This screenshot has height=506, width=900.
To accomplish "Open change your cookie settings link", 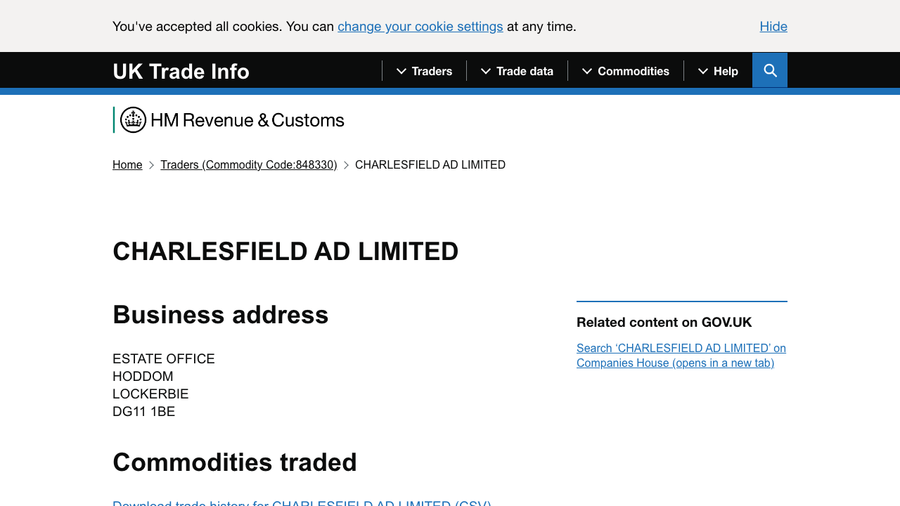I will 420,26.
